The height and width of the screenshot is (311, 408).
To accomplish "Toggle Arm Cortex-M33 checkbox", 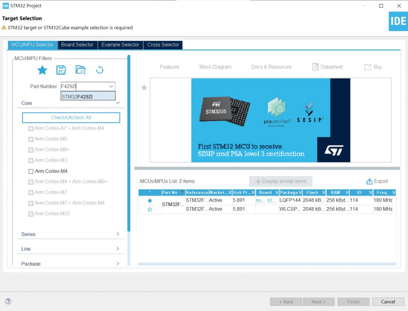I will coord(31,214).
